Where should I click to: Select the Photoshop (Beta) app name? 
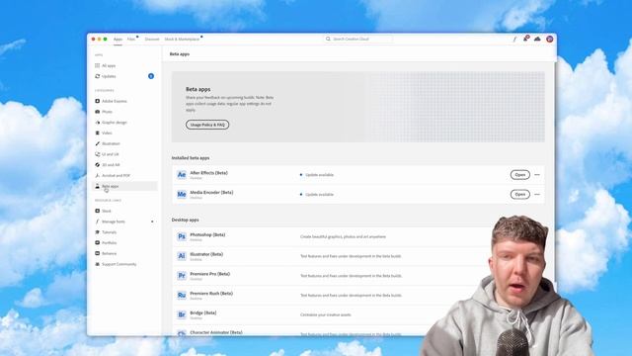point(207,234)
